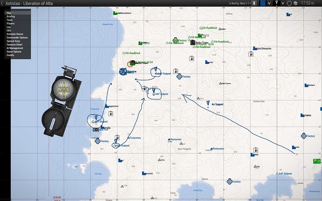Image resolution: width=322 pixels, height=201 pixels.
Task: Click the blue Factory diamond marker near center
Action: coord(180,76)
